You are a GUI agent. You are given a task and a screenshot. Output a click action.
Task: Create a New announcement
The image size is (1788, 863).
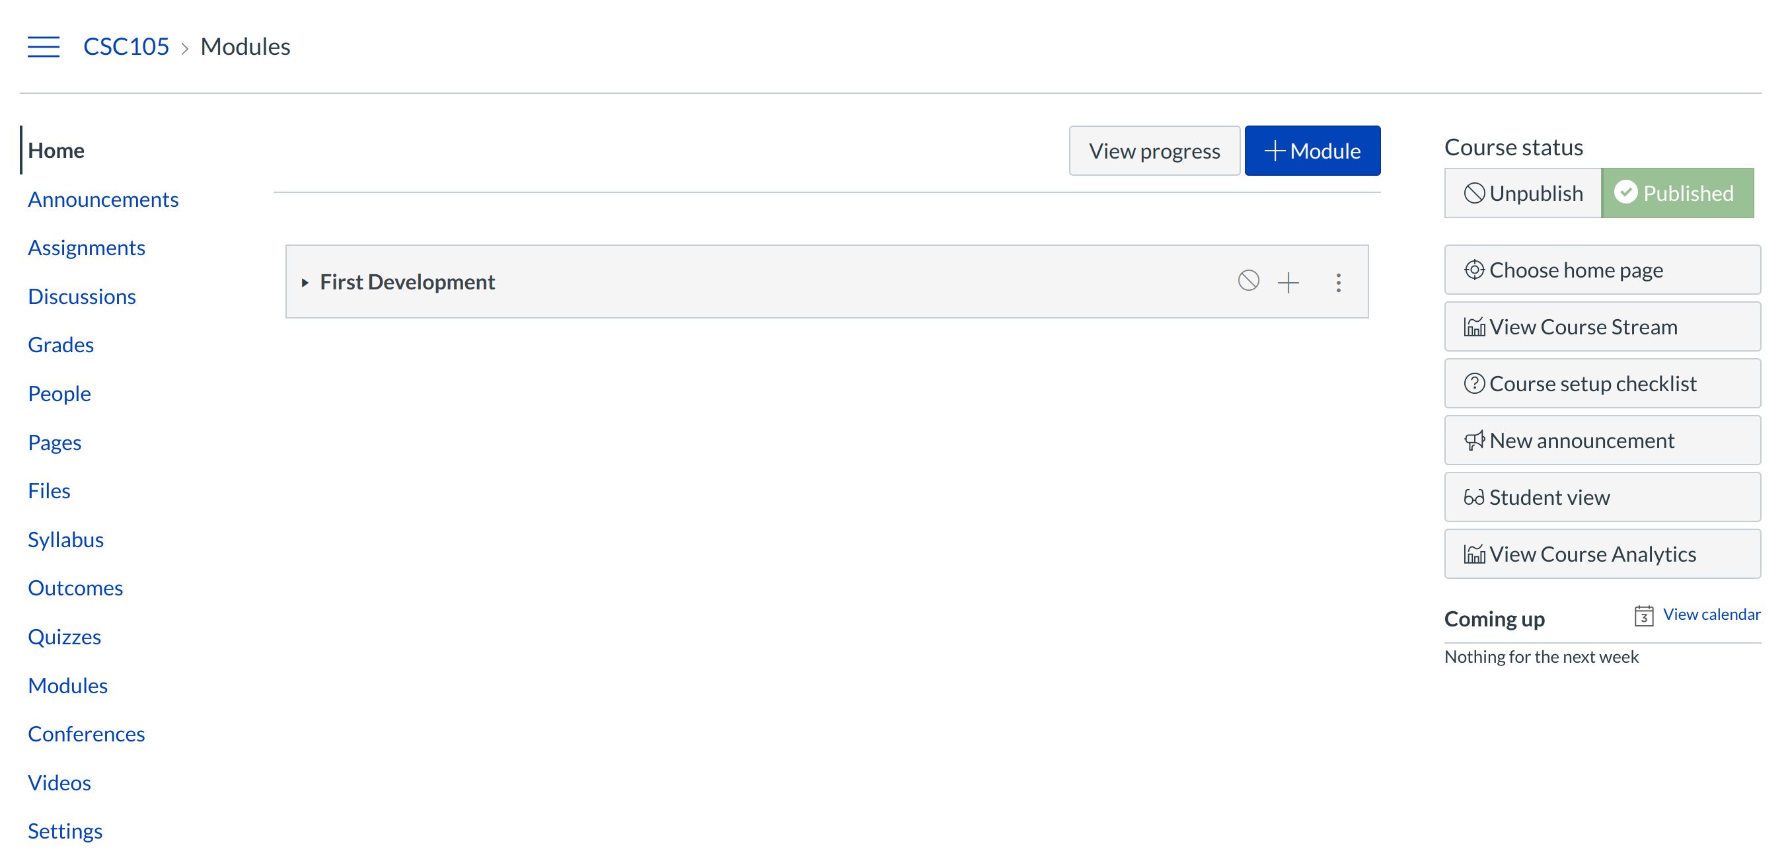coord(1602,441)
